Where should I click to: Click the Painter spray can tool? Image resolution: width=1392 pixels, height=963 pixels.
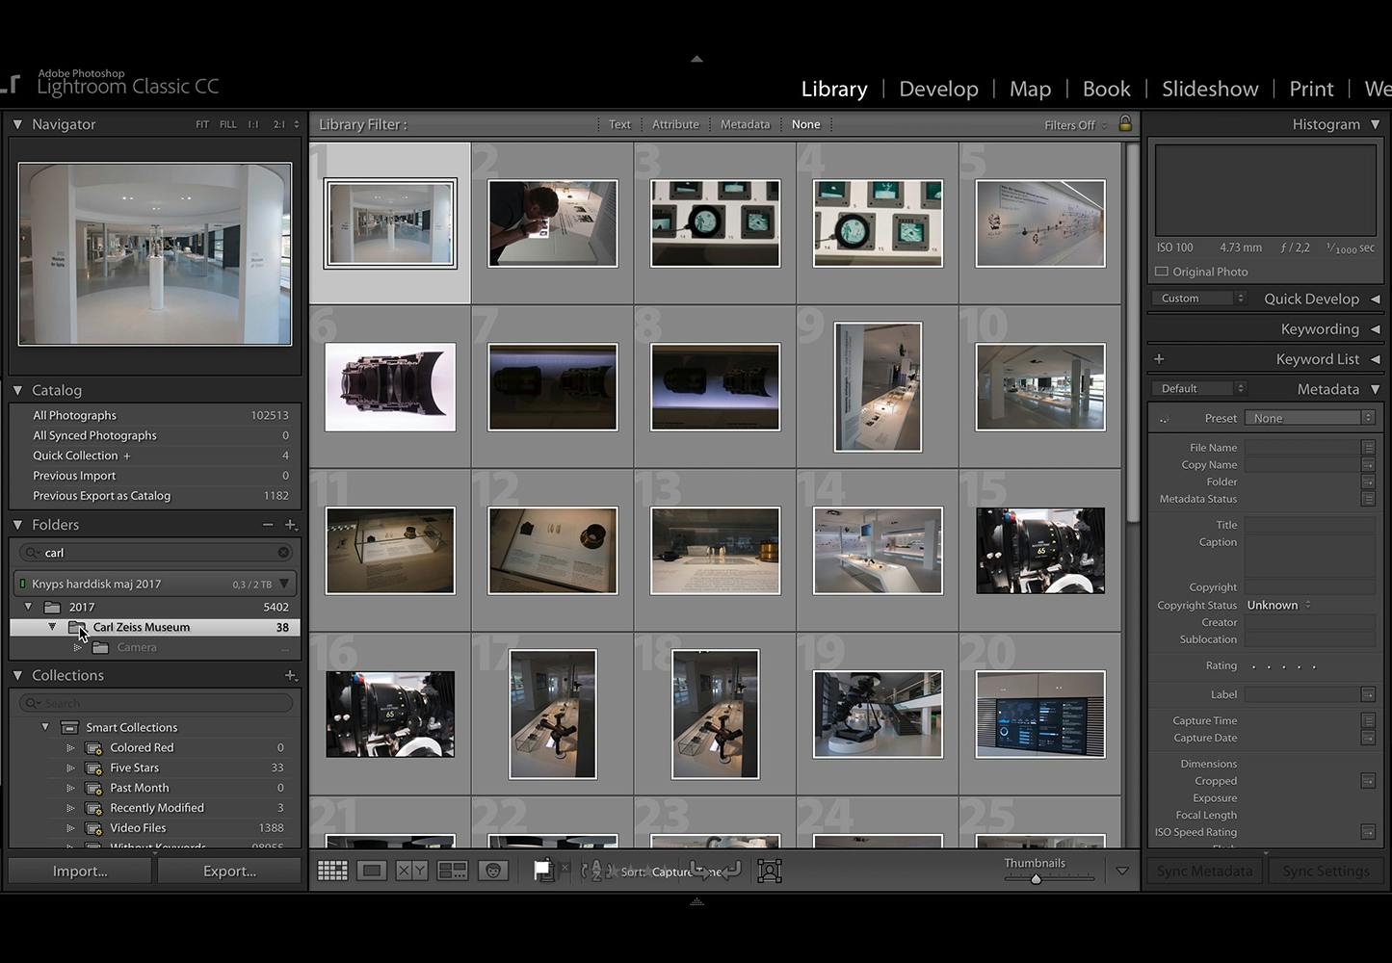pos(544,871)
